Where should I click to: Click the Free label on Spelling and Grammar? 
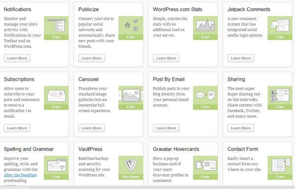pos(56,177)
